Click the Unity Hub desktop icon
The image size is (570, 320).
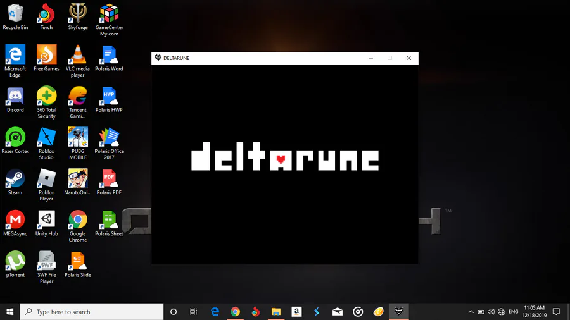[x=46, y=223]
